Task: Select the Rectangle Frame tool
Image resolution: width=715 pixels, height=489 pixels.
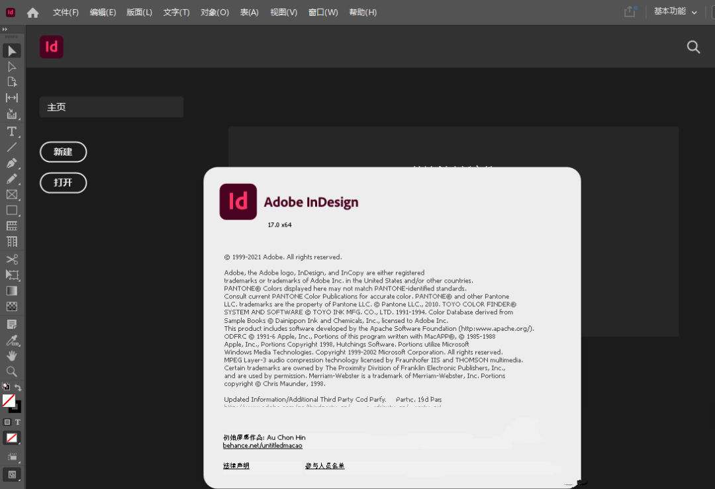Action: pyautogui.click(x=12, y=195)
